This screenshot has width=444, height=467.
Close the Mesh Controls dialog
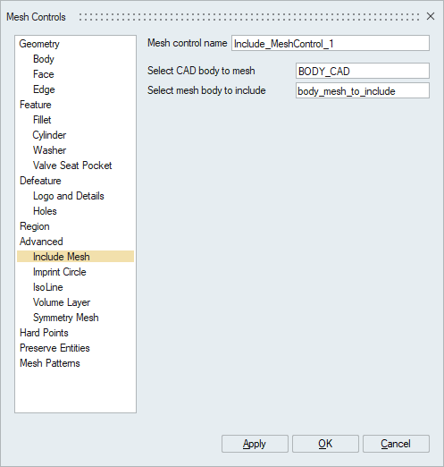[431, 16]
